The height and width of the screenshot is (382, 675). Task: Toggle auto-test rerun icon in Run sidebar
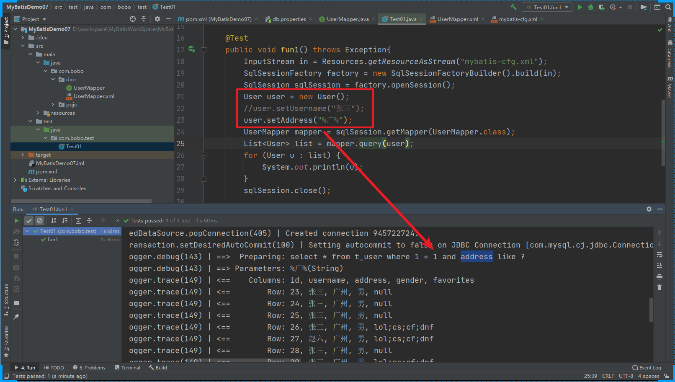point(16,243)
